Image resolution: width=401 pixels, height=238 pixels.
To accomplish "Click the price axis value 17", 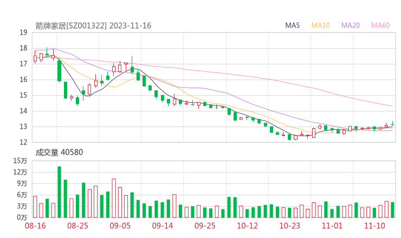I will coord(23,64).
